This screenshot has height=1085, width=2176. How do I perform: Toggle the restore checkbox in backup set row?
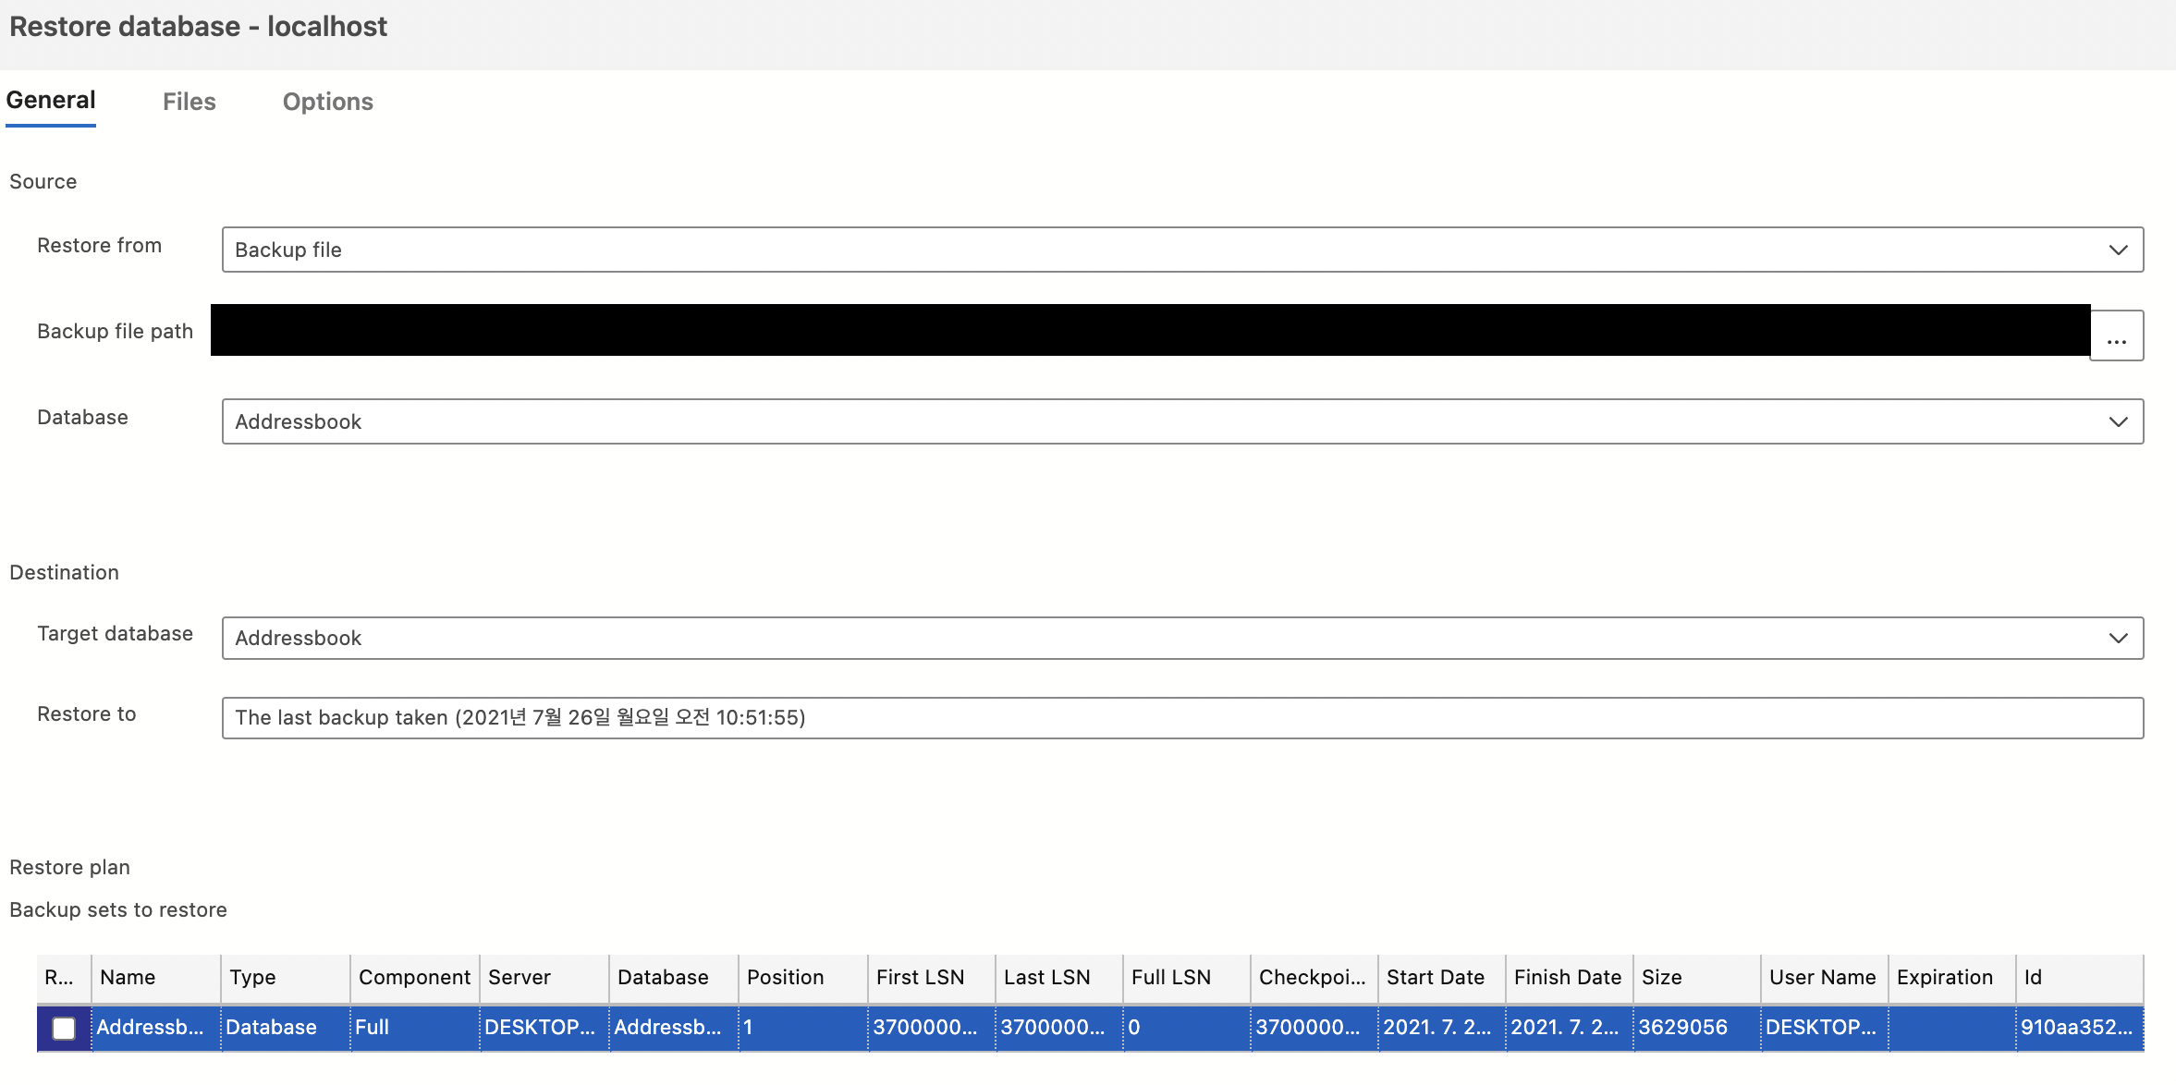pyautogui.click(x=64, y=1028)
